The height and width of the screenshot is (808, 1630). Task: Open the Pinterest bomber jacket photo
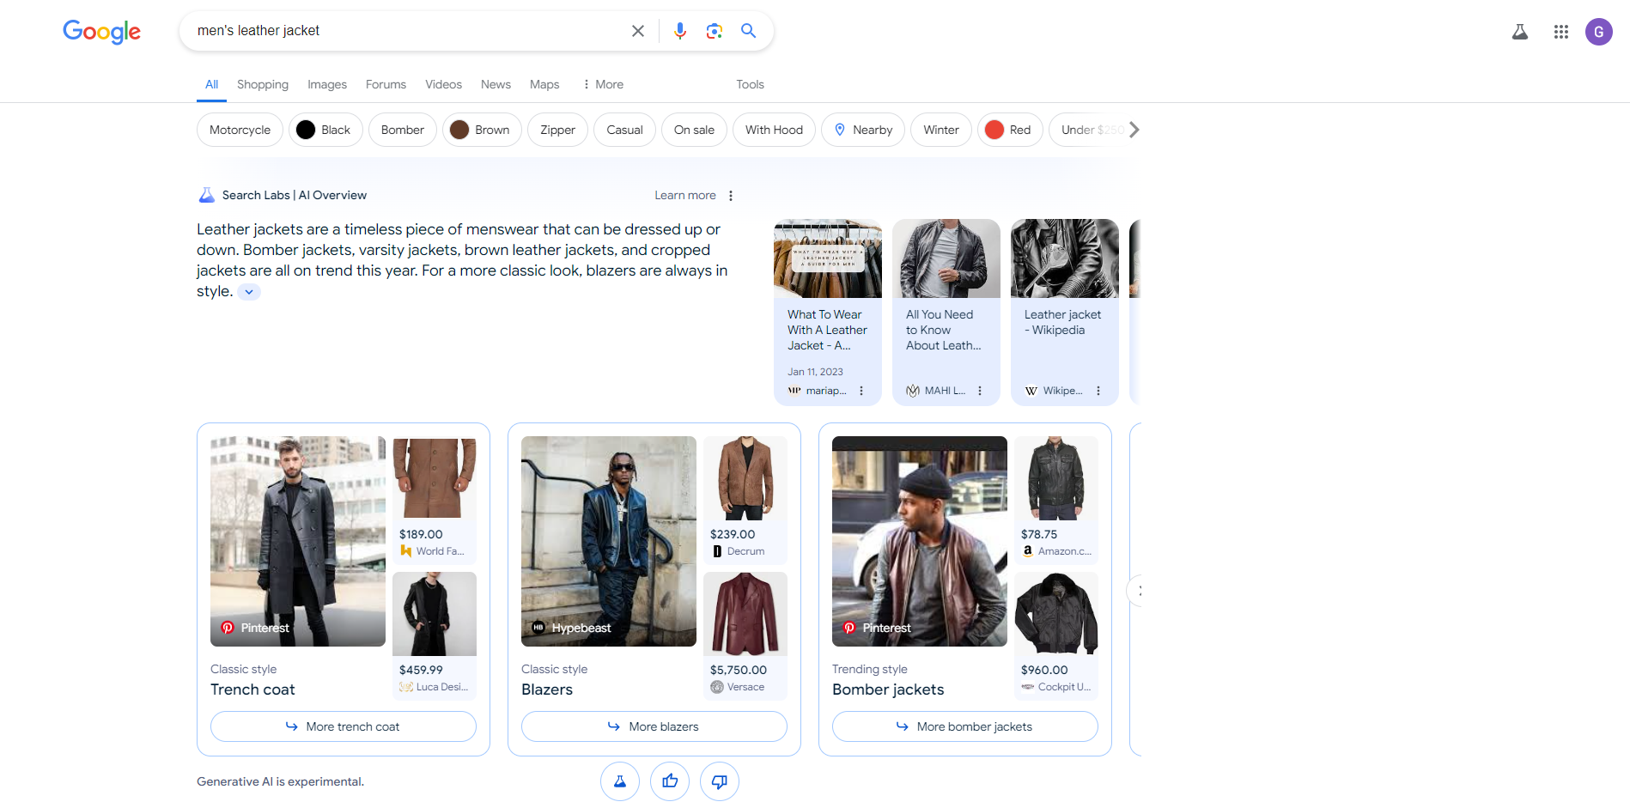920,541
